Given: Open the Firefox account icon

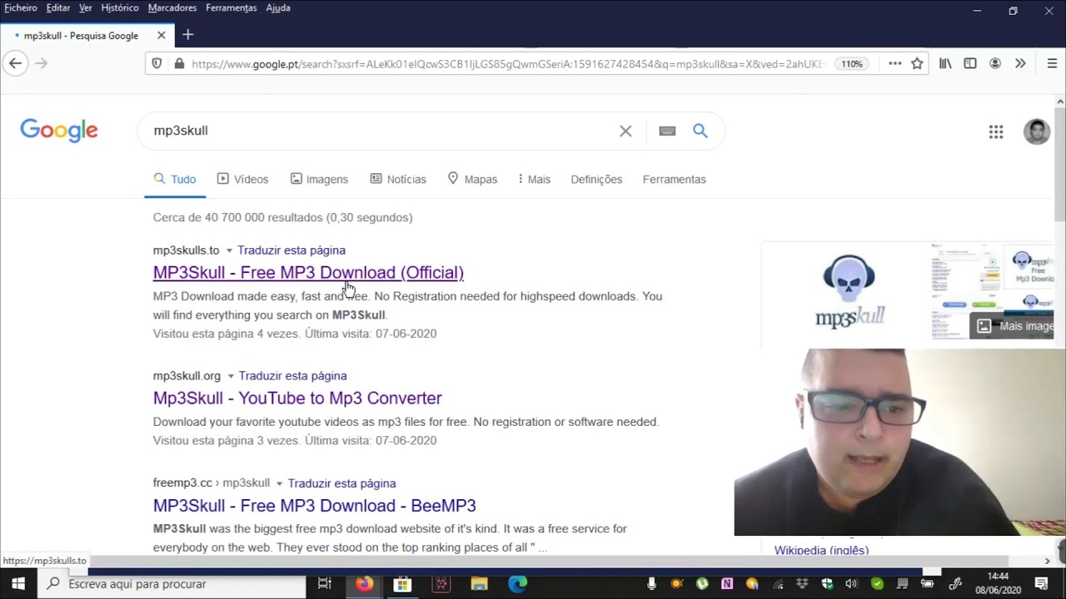Looking at the screenshot, I should click(x=994, y=63).
